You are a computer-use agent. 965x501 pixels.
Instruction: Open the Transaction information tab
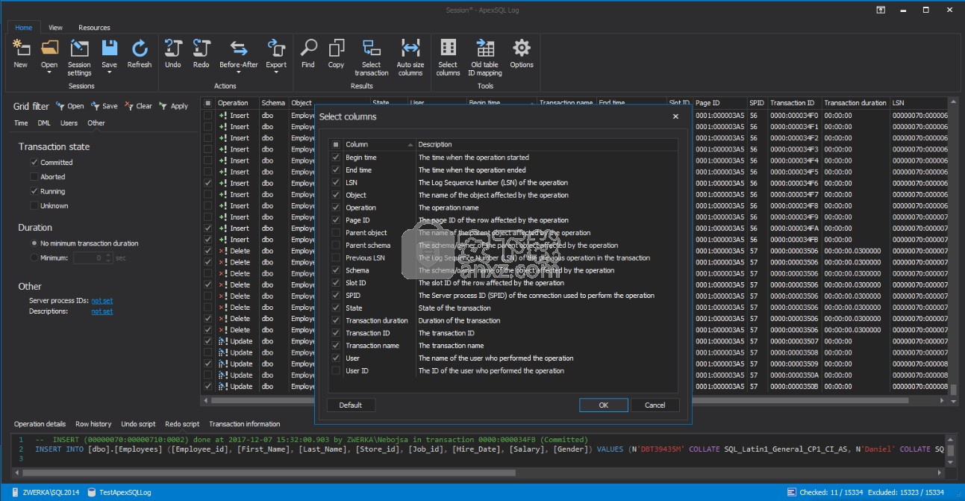[245, 424]
